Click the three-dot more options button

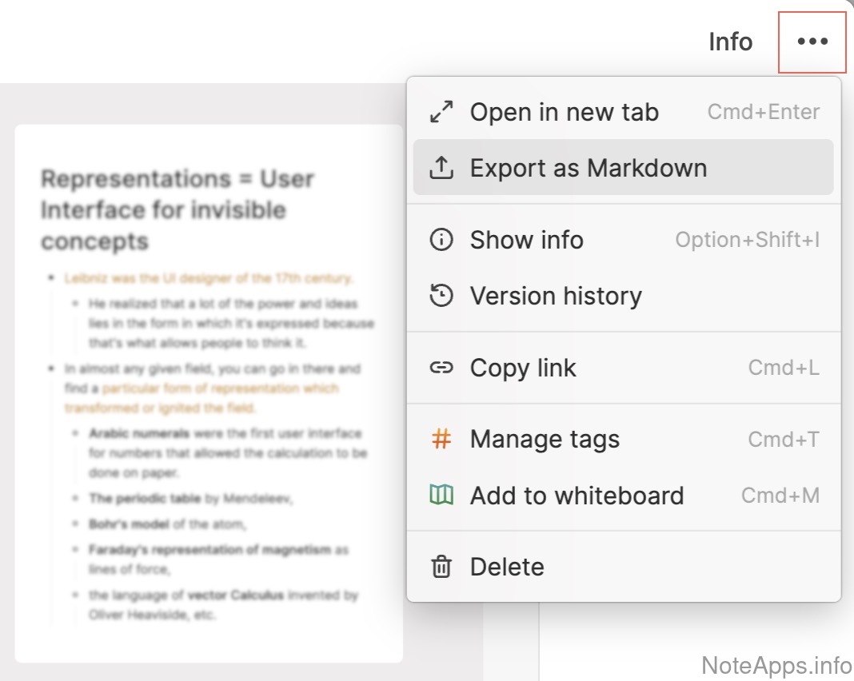tap(812, 42)
